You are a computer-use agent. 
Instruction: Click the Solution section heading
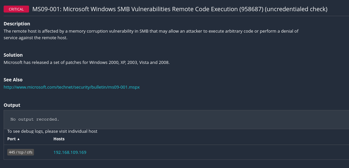coord(13,55)
